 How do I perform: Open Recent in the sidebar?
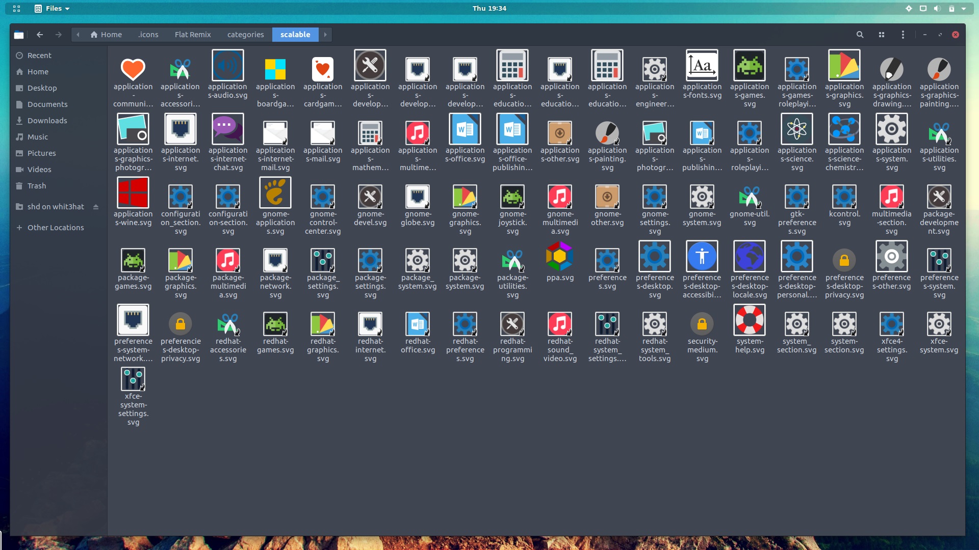pyautogui.click(x=59, y=56)
